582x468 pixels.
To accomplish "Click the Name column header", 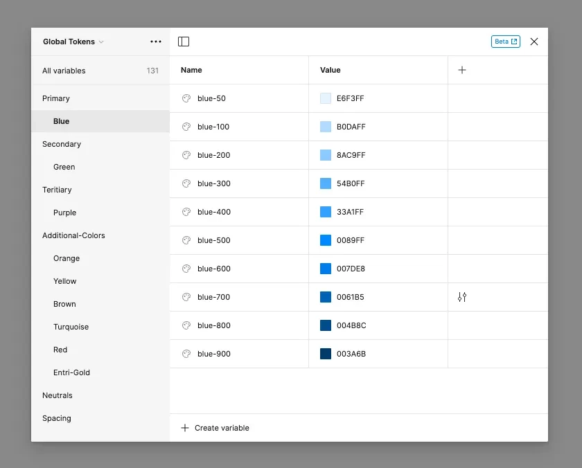I will (x=191, y=70).
